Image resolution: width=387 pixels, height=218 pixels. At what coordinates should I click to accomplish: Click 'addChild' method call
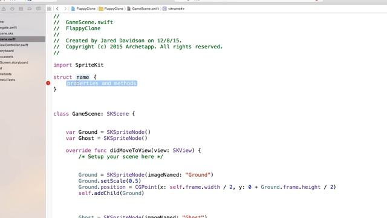[x=106, y=193]
